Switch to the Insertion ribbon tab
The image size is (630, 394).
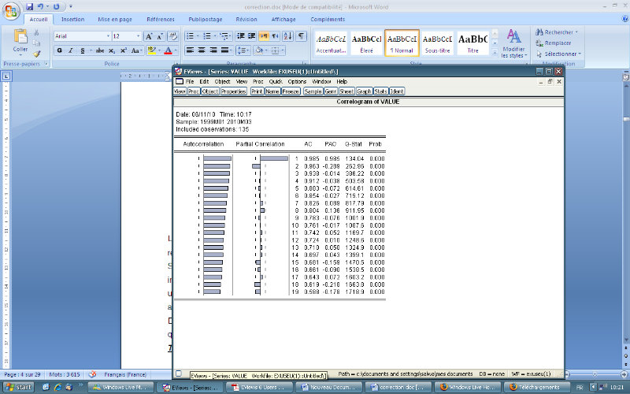[72, 19]
